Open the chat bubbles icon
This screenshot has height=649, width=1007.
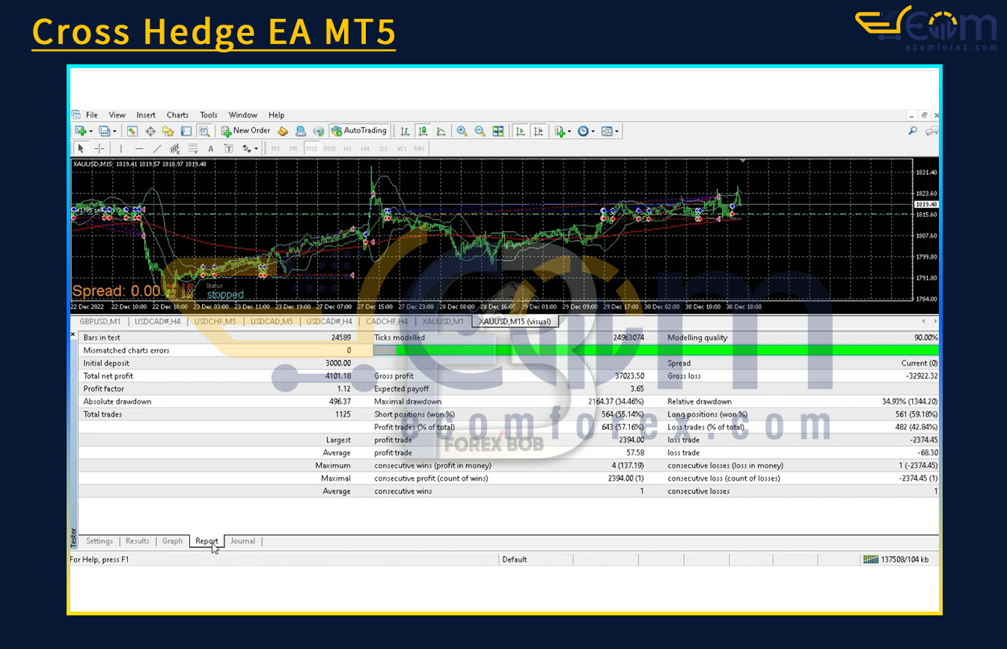[x=931, y=131]
